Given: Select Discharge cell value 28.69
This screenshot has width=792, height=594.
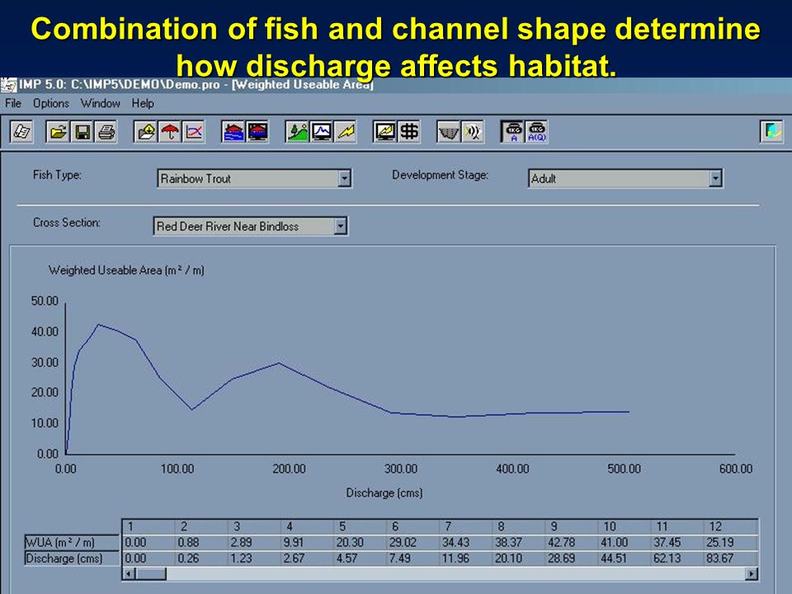Looking at the screenshot, I should [x=571, y=559].
